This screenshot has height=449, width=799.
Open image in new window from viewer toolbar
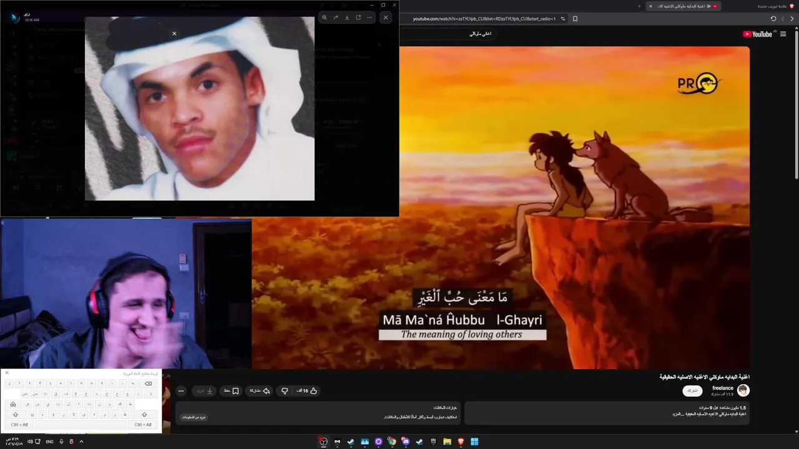pyautogui.click(x=358, y=17)
